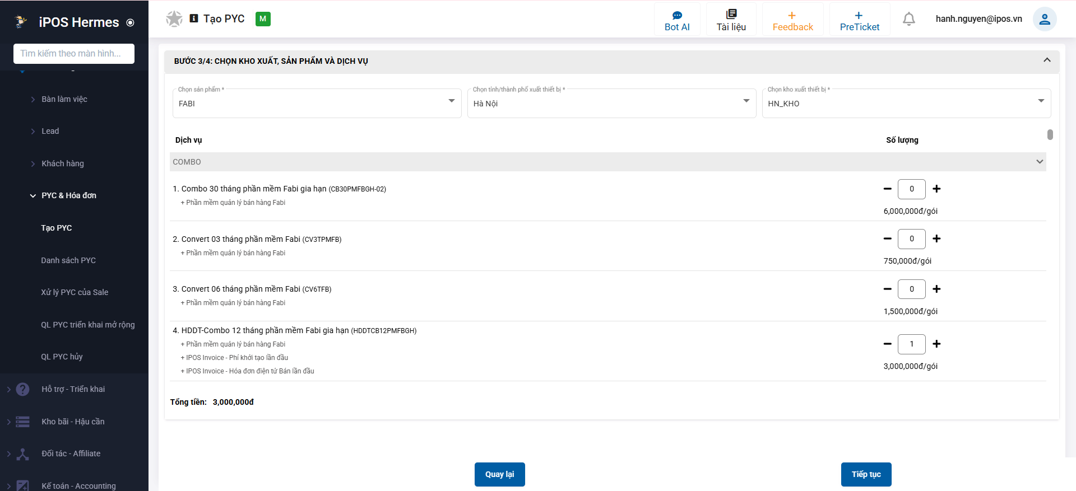The image size is (1076, 491).
Task: Open Xử lý PYC của Sale
Action: click(x=74, y=292)
